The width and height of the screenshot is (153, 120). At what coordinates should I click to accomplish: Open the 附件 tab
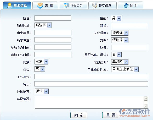point(131,6)
